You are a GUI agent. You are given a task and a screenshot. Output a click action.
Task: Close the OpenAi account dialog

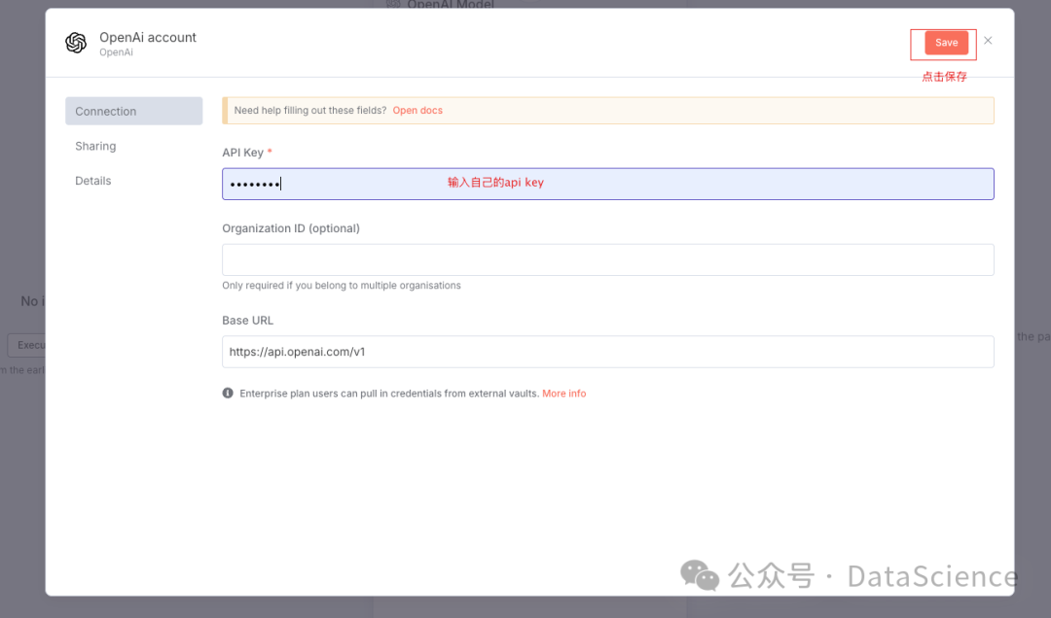[988, 41]
